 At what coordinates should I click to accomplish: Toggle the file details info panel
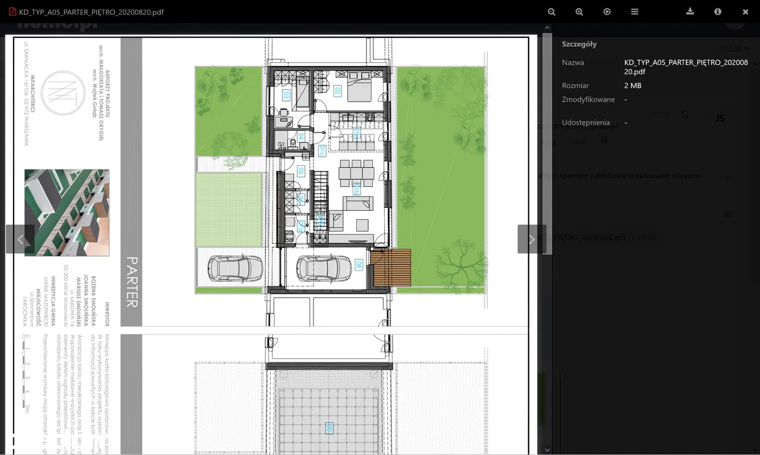(718, 12)
